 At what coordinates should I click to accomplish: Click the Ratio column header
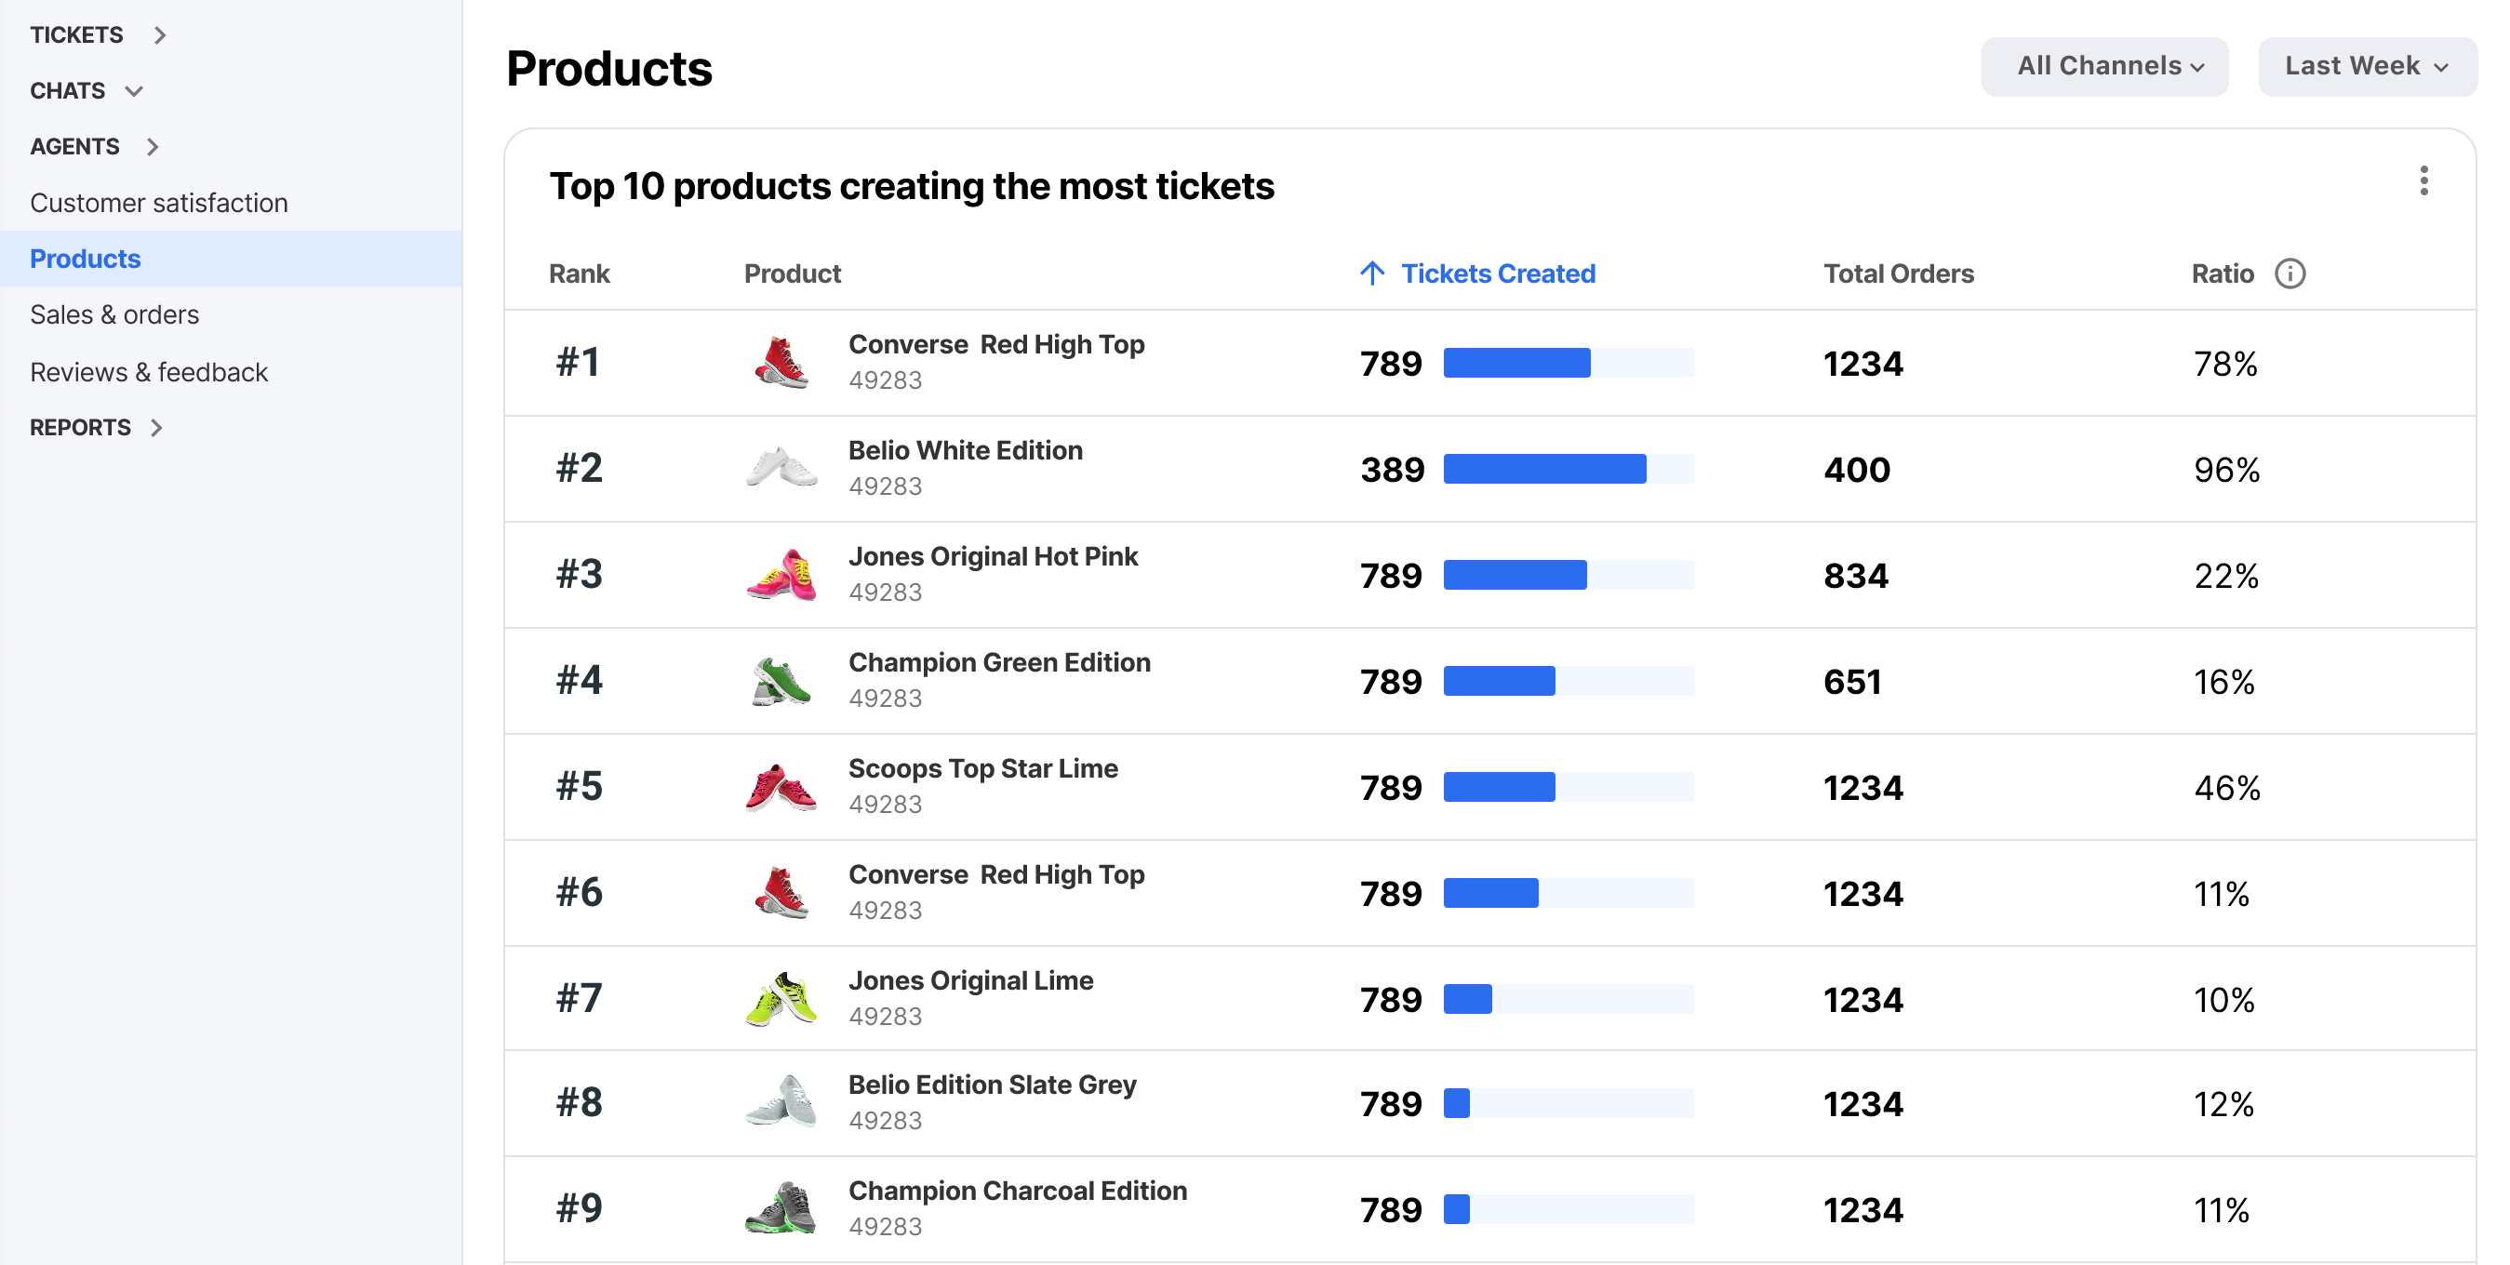pyautogui.click(x=2222, y=273)
